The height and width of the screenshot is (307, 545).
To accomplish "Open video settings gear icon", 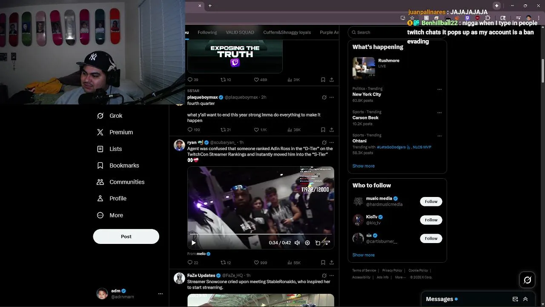I will [x=307, y=243].
